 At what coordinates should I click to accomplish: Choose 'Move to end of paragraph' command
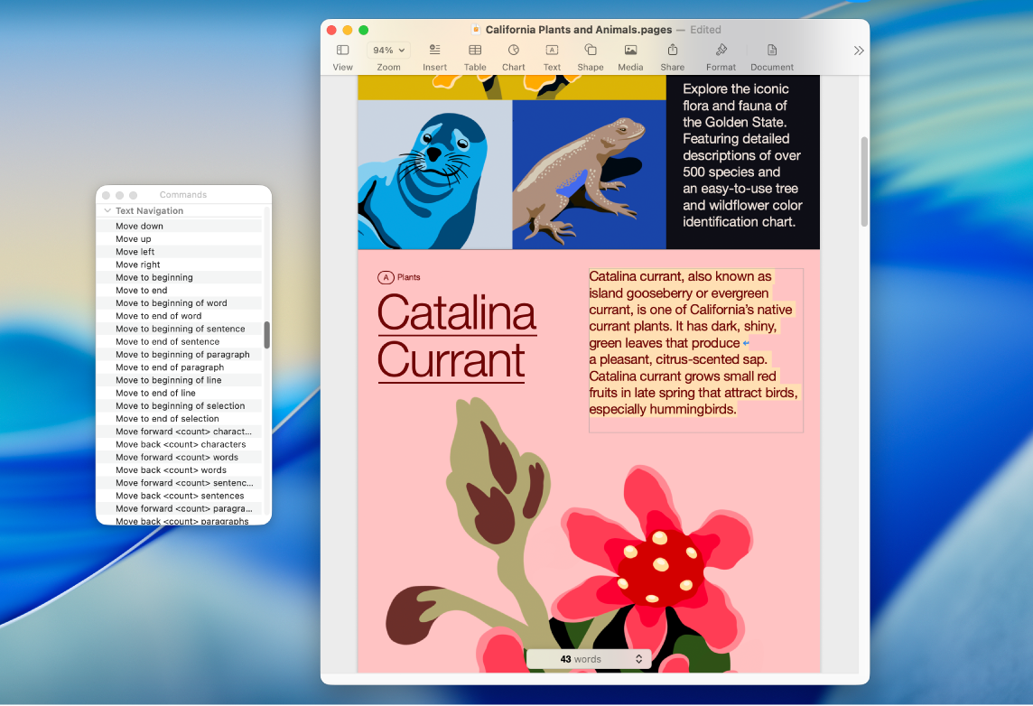169,367
